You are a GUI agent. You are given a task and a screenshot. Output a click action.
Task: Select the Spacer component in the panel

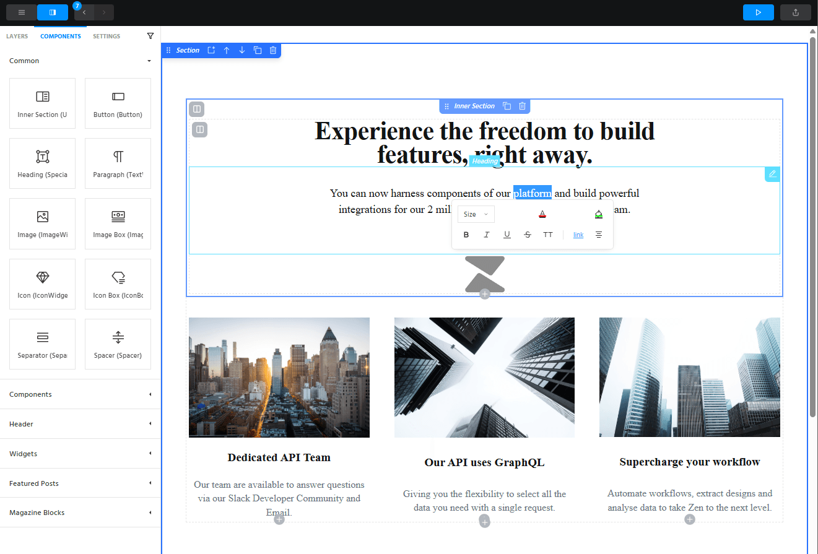coord(118,344)
